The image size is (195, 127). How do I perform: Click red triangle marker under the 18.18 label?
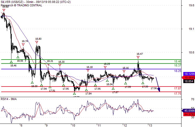coord(88,71)
